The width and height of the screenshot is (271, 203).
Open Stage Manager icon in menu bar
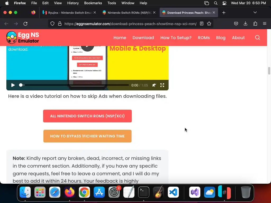(x=206, y=3)
